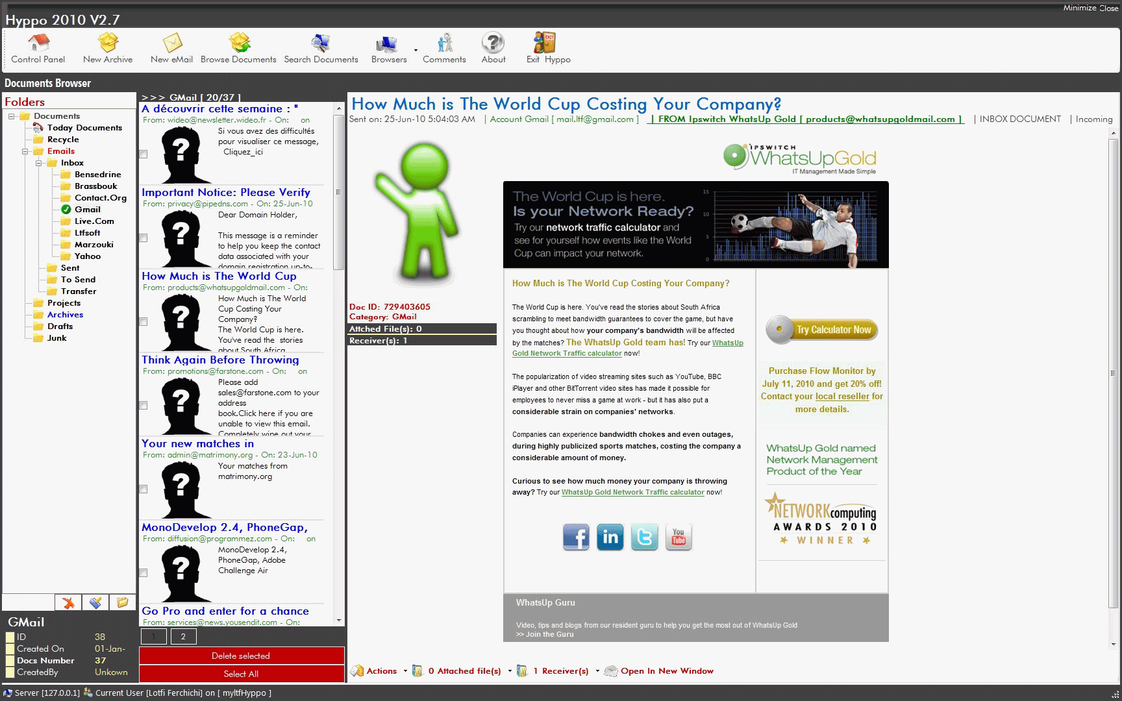Viewport: 1122px width, 701px height.
Task: Tick checkbox for 'How Much is The World Cup' email
Action: pos(143,322)
